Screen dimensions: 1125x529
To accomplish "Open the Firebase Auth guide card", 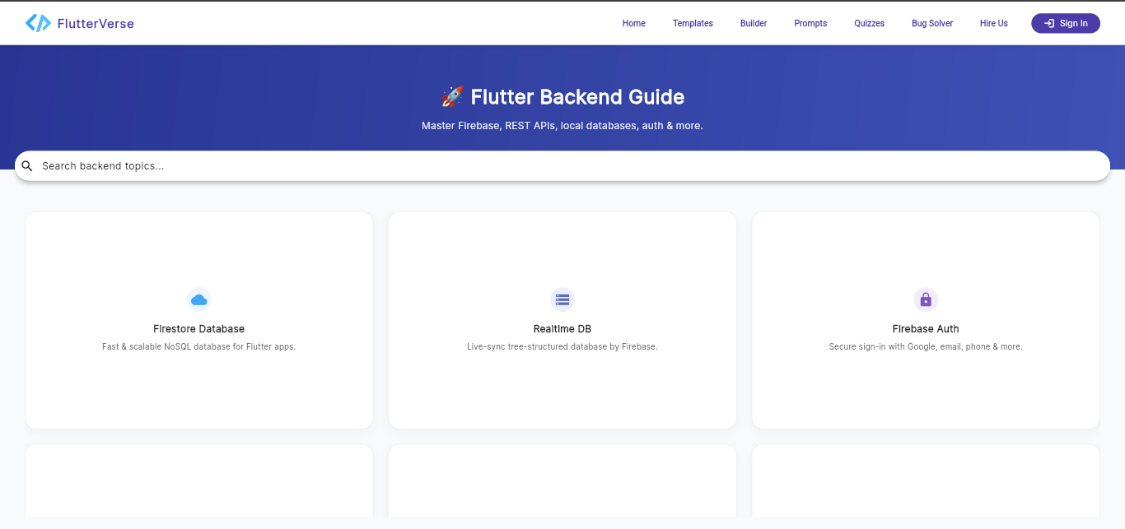I will (x=925, y=320).
